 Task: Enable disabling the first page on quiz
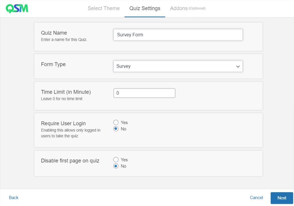pyautogui.click(x=116, y=160)
